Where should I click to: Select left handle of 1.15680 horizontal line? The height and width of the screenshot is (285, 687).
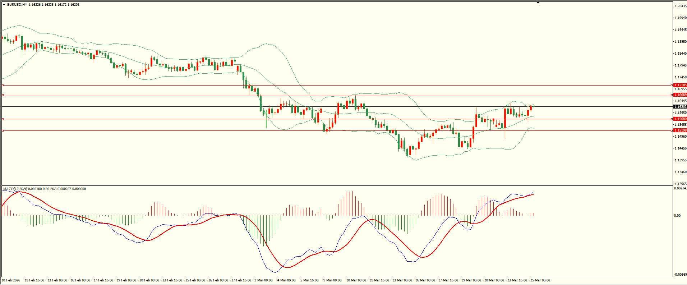coord(3,119)
